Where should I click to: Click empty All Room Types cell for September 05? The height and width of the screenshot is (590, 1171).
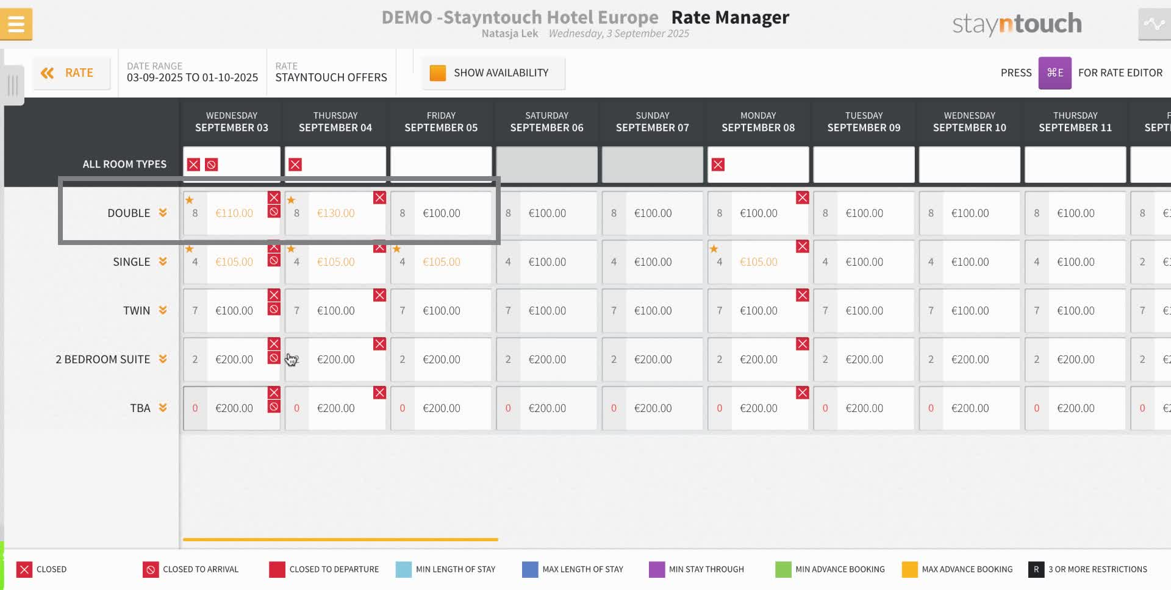pos(441,165)
